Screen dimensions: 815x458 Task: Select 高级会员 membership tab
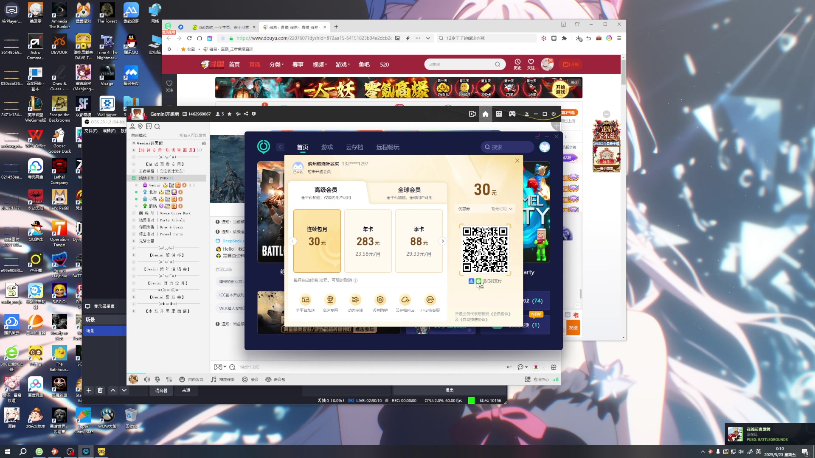point(326,193)
